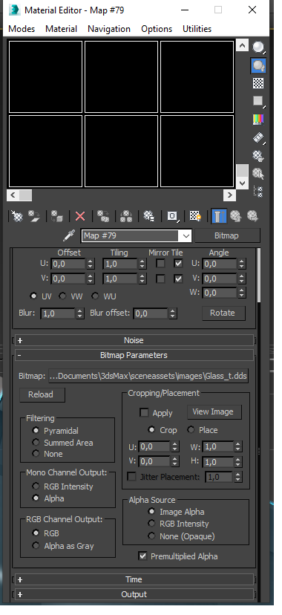Reset map with the red X icon
Viewport: 282px width, 615px height.
[x=80, y=216]
